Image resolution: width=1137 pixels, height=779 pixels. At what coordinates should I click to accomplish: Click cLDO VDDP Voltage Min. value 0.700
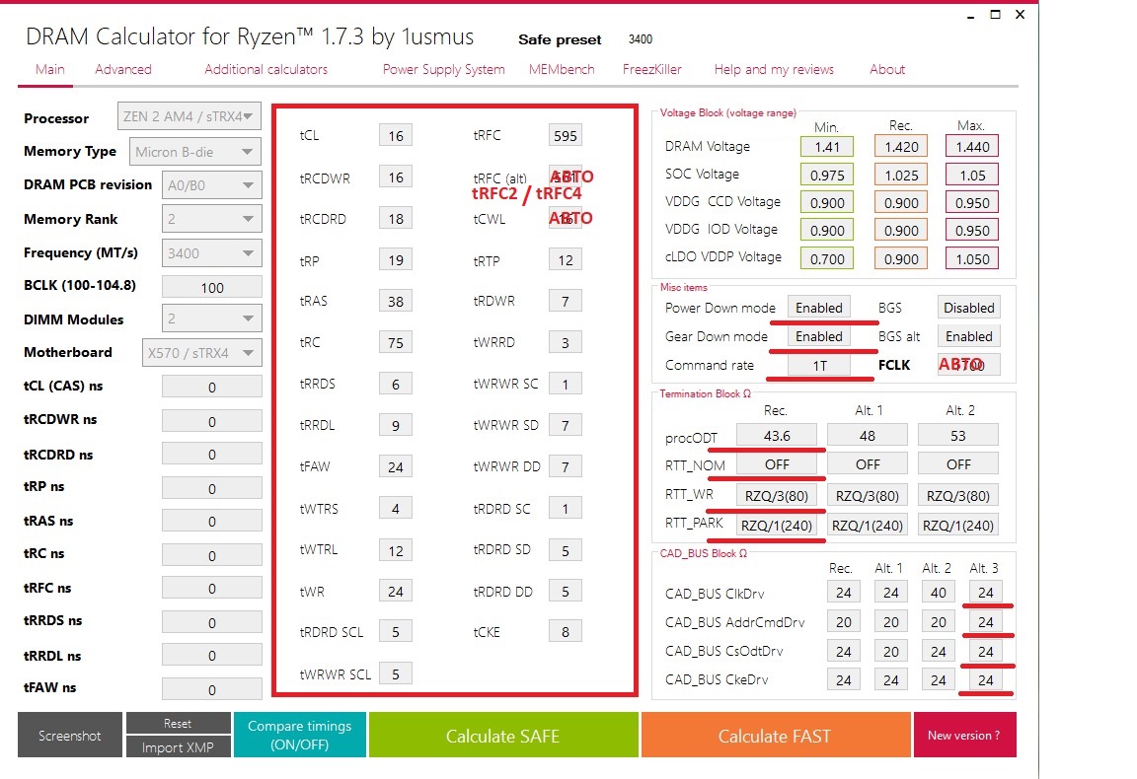(827, 258)
